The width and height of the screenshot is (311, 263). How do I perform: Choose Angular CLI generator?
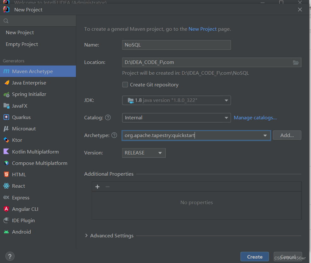[38, 209]
